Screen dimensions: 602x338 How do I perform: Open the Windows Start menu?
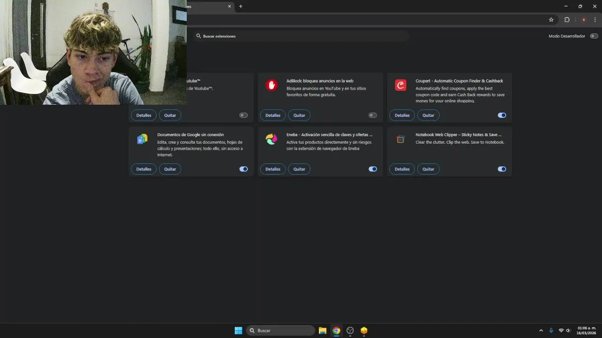click(238, 330)
